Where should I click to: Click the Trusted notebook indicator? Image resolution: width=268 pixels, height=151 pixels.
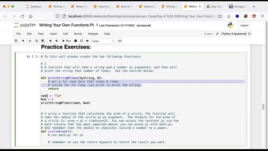[x=208, y=34]
